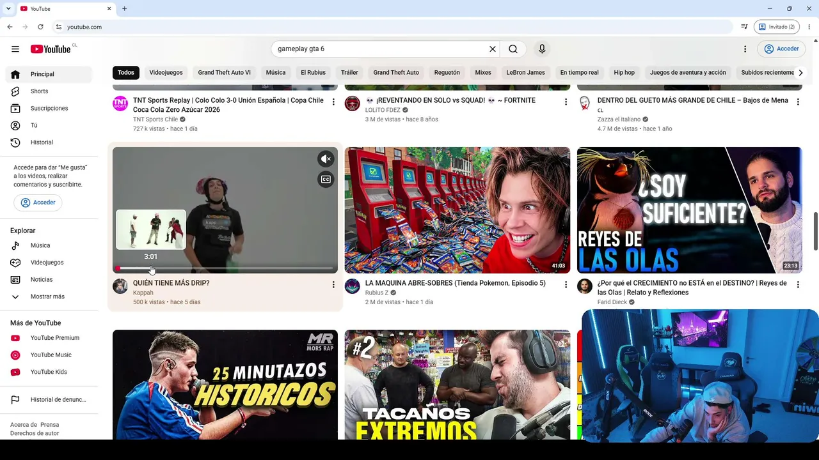This screenshot has width=819, height=460.
Task: Open options for TNT Sports Replay video
Action: pyautogui.click(x=333, y=102)
